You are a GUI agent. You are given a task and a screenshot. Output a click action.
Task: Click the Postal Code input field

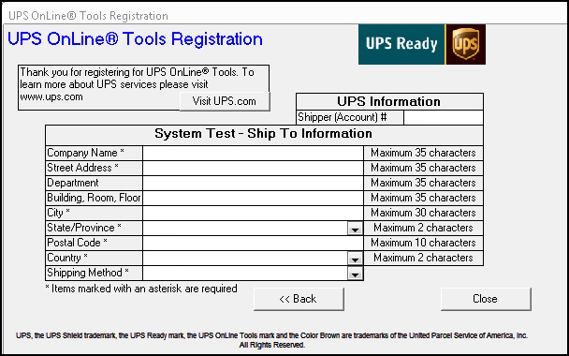[x=253, y=243]
